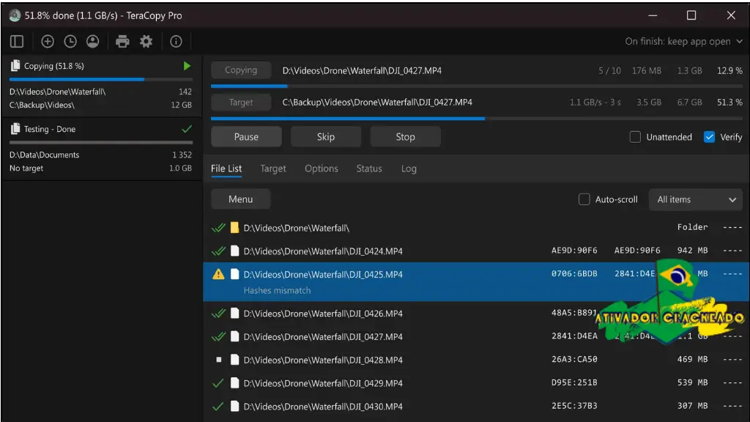Screen dimensions: 750x422
Task: Click the green checkmark on Testing - Done job
Action: pos(187,129)
